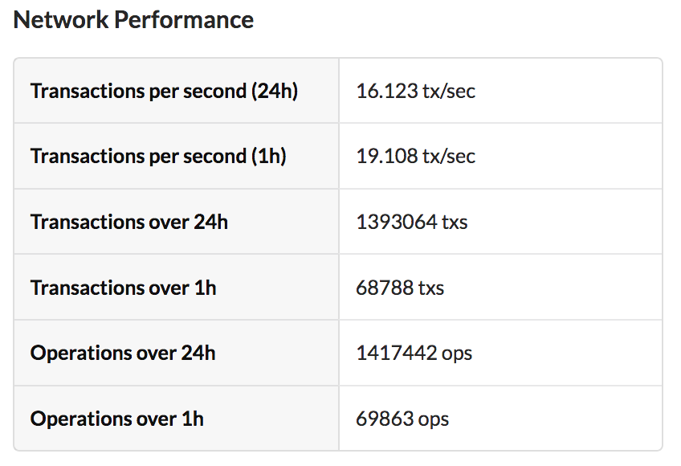Click the (24h) text in the first row
Image resolution: width=681 pixels, height=466 pixels.
click(275, 91)
